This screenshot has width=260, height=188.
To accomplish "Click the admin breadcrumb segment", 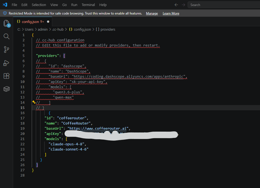I will (43, 29).
